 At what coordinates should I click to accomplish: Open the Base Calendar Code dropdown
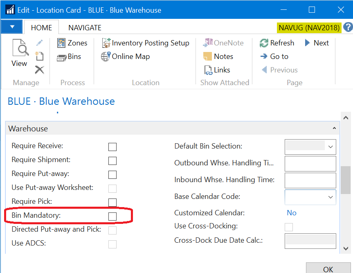[x=331, y=197]
